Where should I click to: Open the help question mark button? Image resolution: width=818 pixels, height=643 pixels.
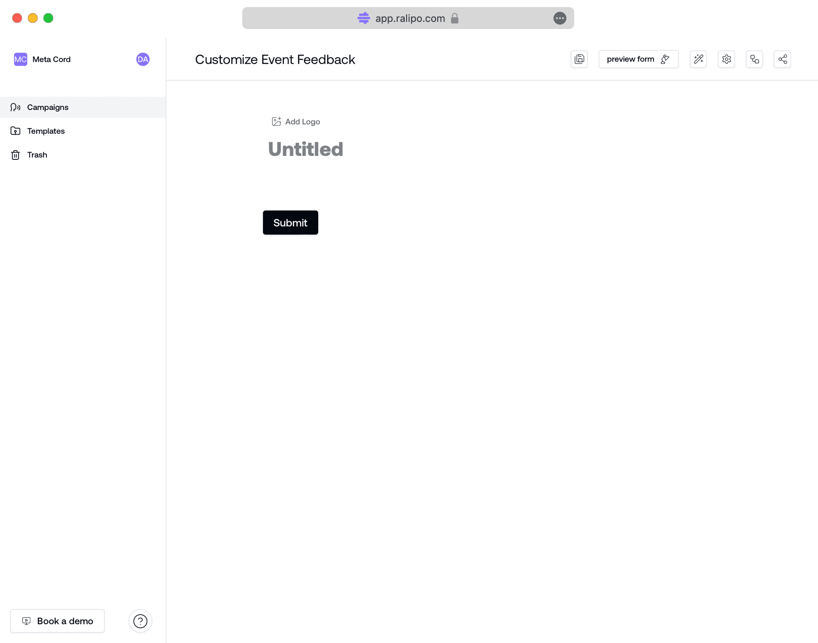click(x=140, y=621)
